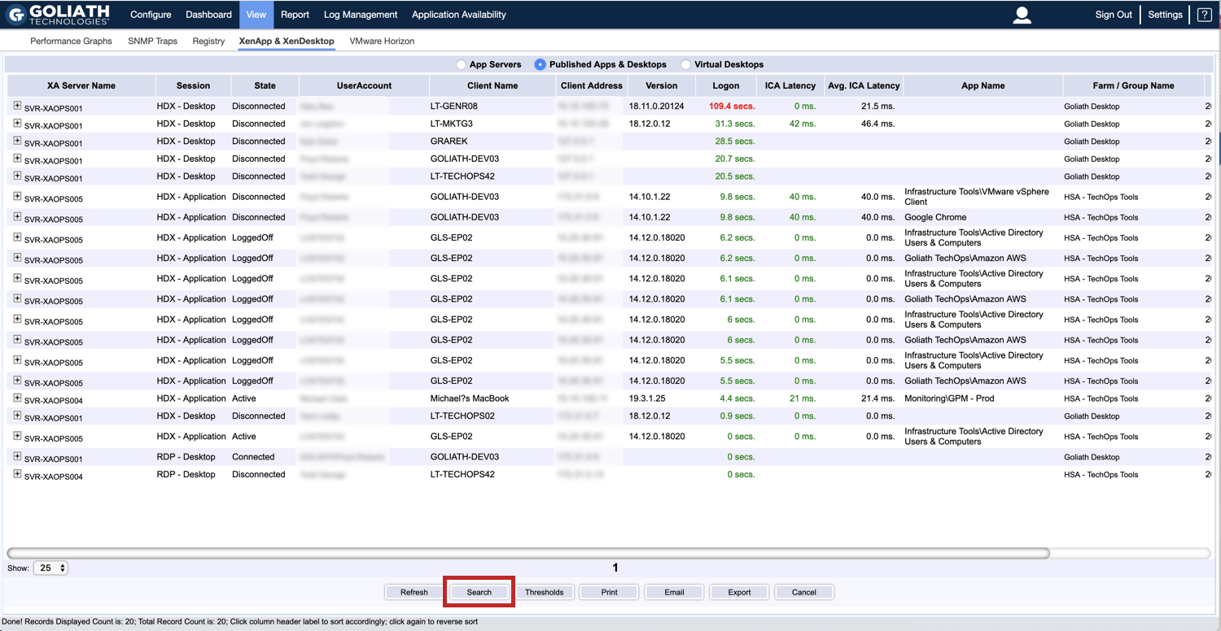The image size is (1221, 631).
Task: Select the Virtual Desktops radio button
Action: pos(686,64)
